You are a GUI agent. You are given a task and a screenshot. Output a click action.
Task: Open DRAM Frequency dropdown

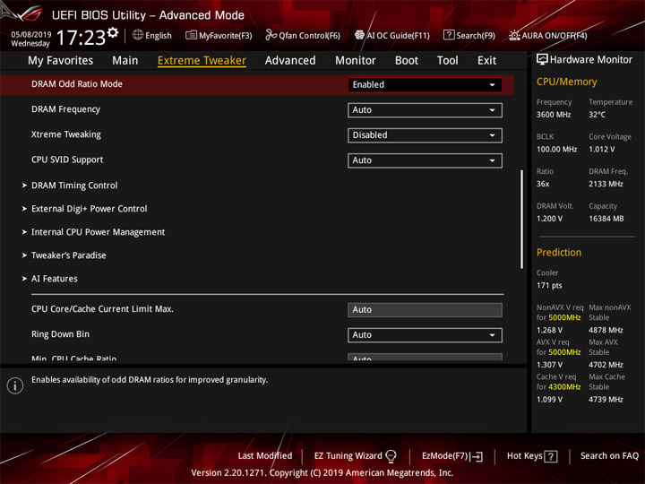425,110
